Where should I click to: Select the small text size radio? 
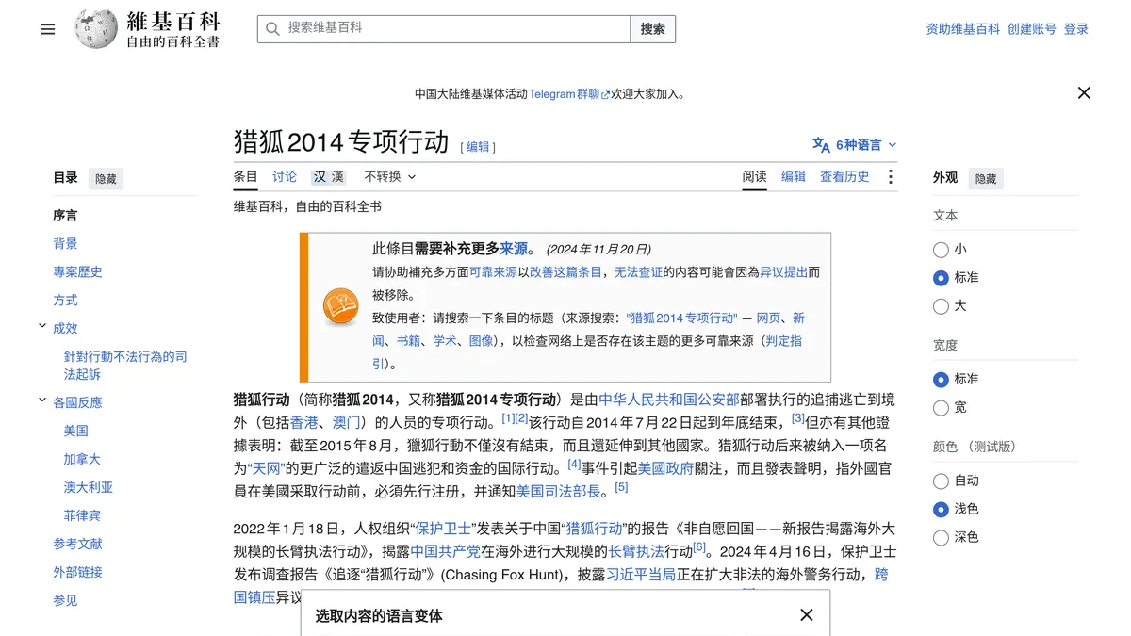click(941, 250)
